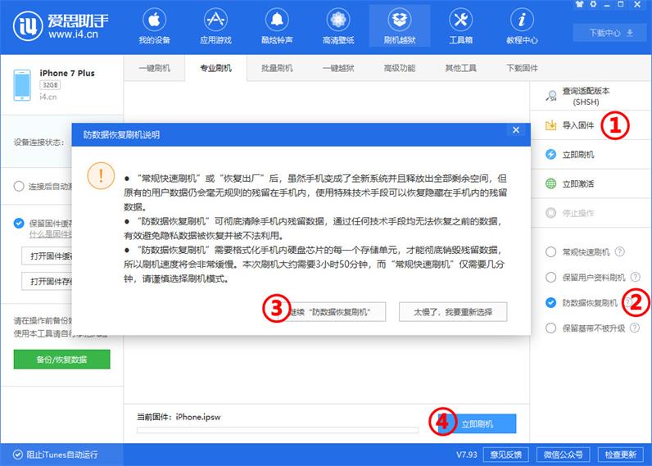
Task: Click help icon next to 常规快速刷机
Action: pos(619,251)
